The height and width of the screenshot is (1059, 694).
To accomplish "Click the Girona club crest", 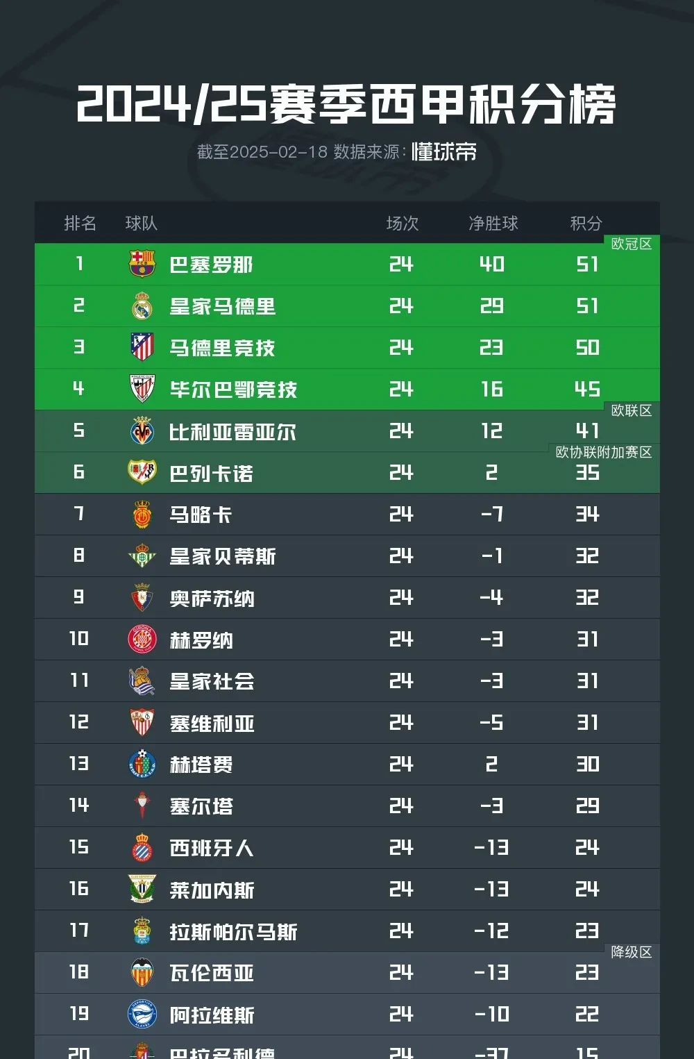I will click(142, 639).
